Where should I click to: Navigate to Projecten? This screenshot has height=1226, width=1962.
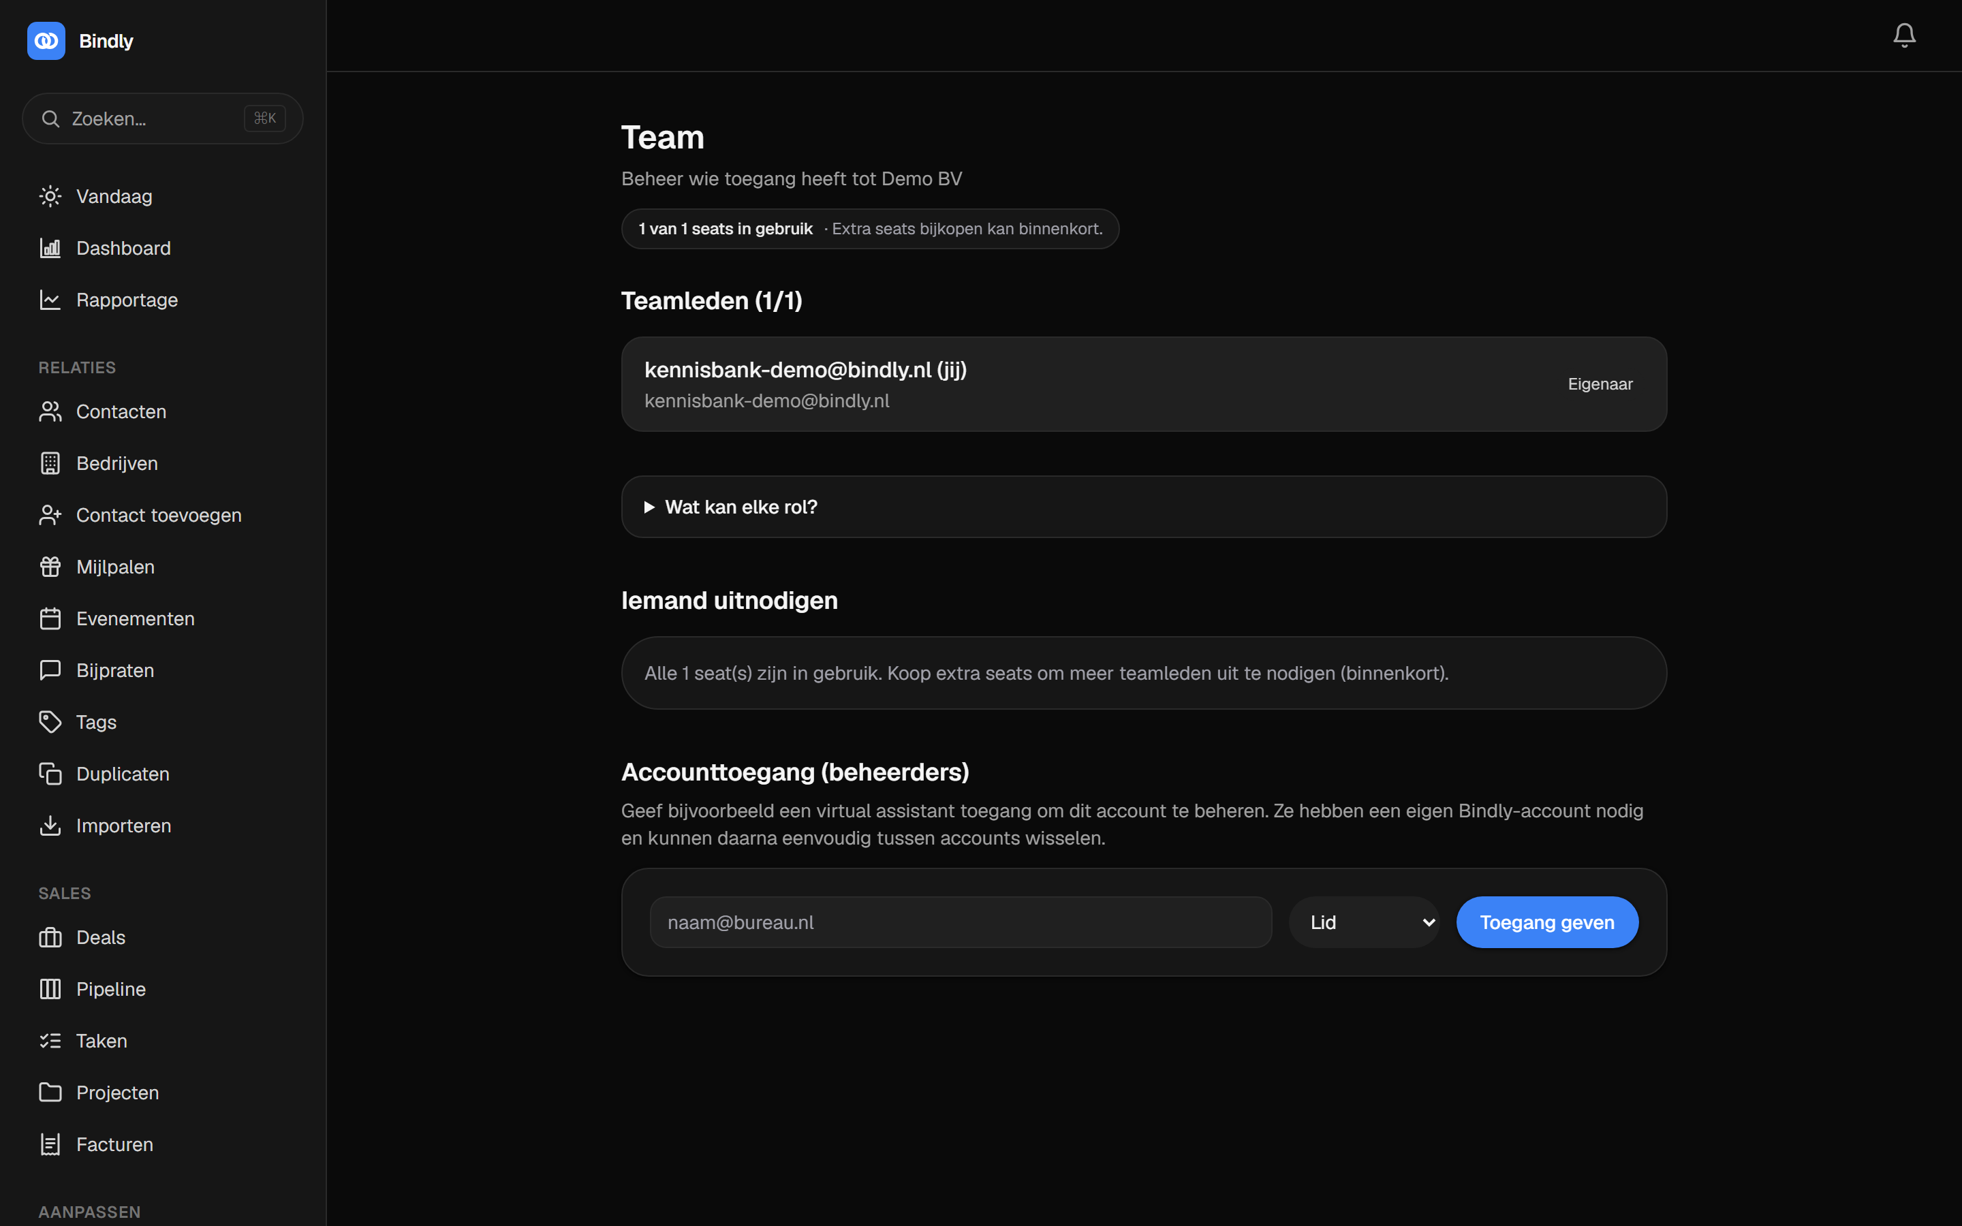point(162,1093)
